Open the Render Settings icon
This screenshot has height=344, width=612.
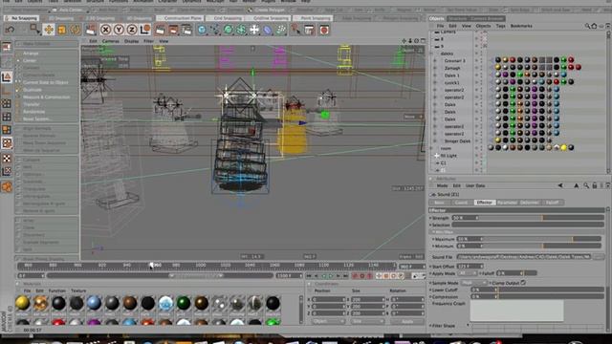click(x=186, y=30)
